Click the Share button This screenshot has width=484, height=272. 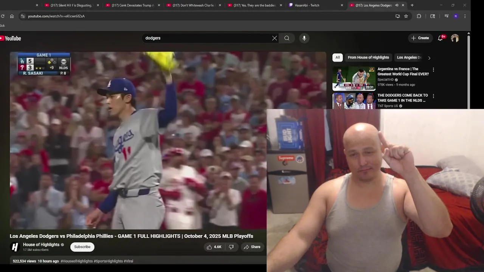pyautogui.click(x=252, y=247)
